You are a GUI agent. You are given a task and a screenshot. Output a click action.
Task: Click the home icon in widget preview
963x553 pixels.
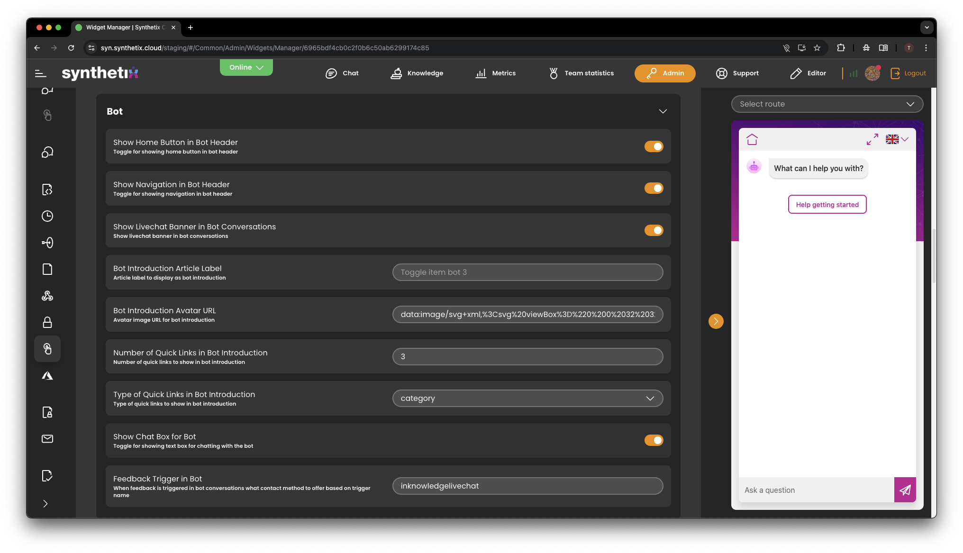point(752,139)
